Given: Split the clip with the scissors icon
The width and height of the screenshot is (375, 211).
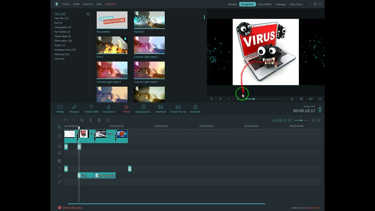Looking at the screenshot, I should coord(91,120).
